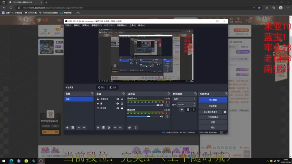Add a new scene with plus icon in 场景 panel
The image size is (292, 164).
click(x=67, y=128)
